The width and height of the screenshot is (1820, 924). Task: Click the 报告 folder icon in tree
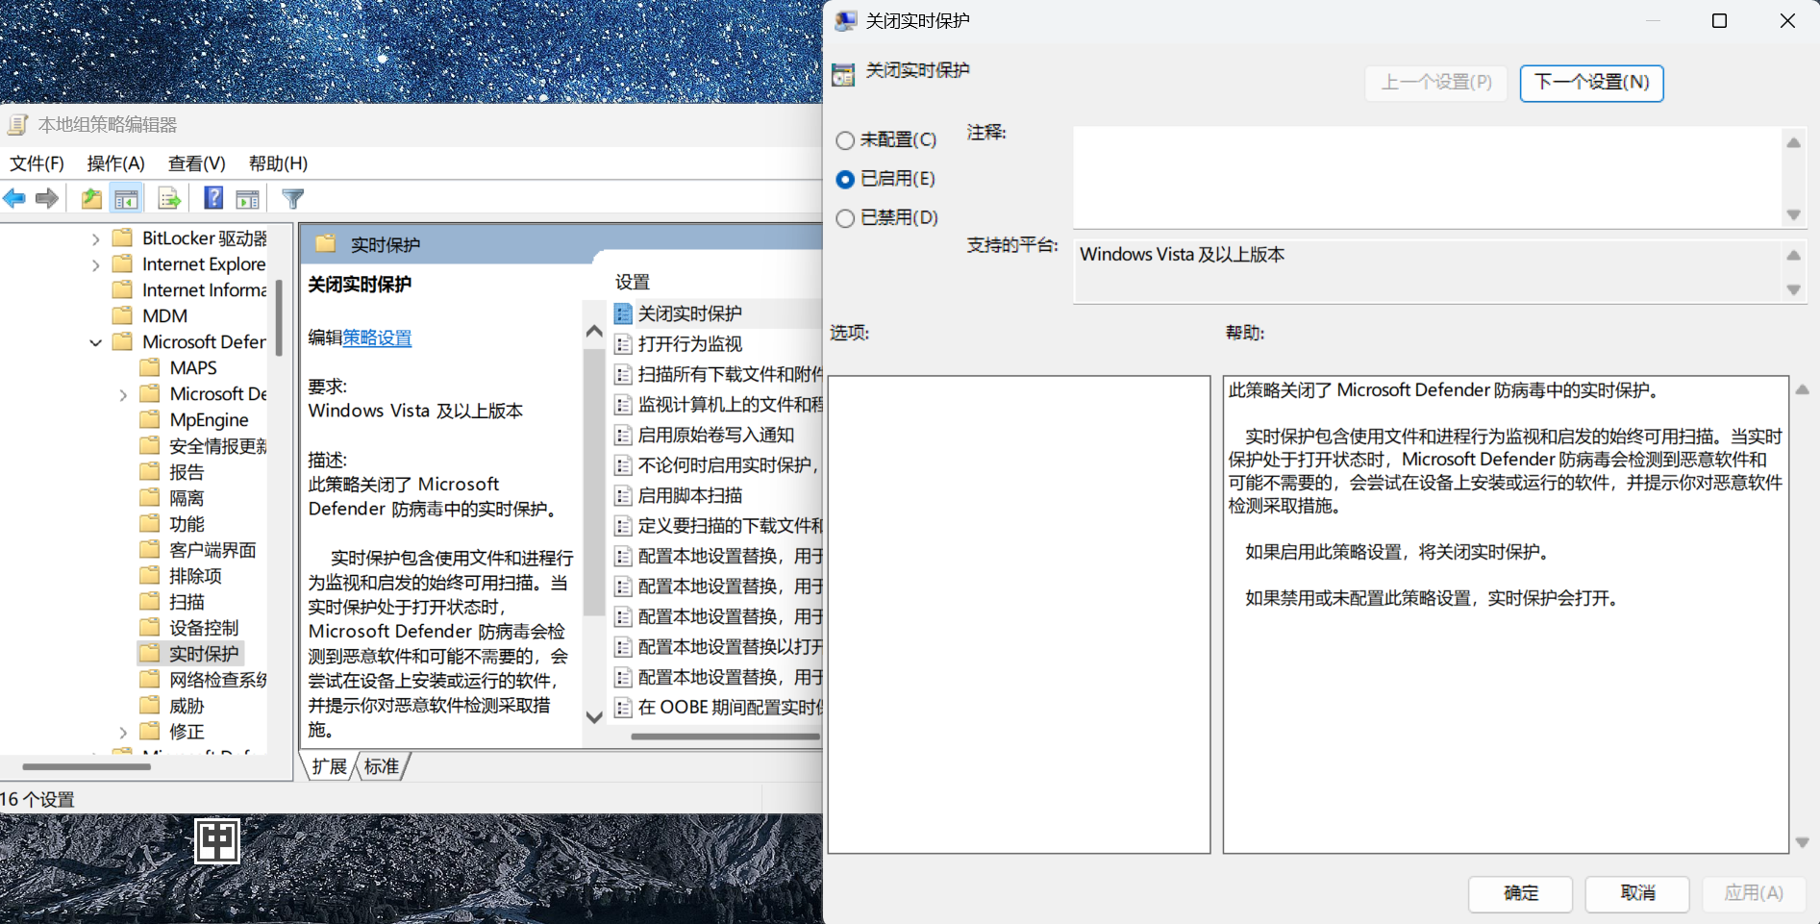coord(149,471)
